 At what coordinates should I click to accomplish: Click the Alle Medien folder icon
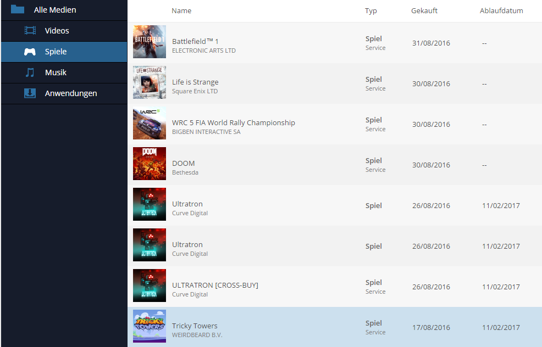click(17, 9)
